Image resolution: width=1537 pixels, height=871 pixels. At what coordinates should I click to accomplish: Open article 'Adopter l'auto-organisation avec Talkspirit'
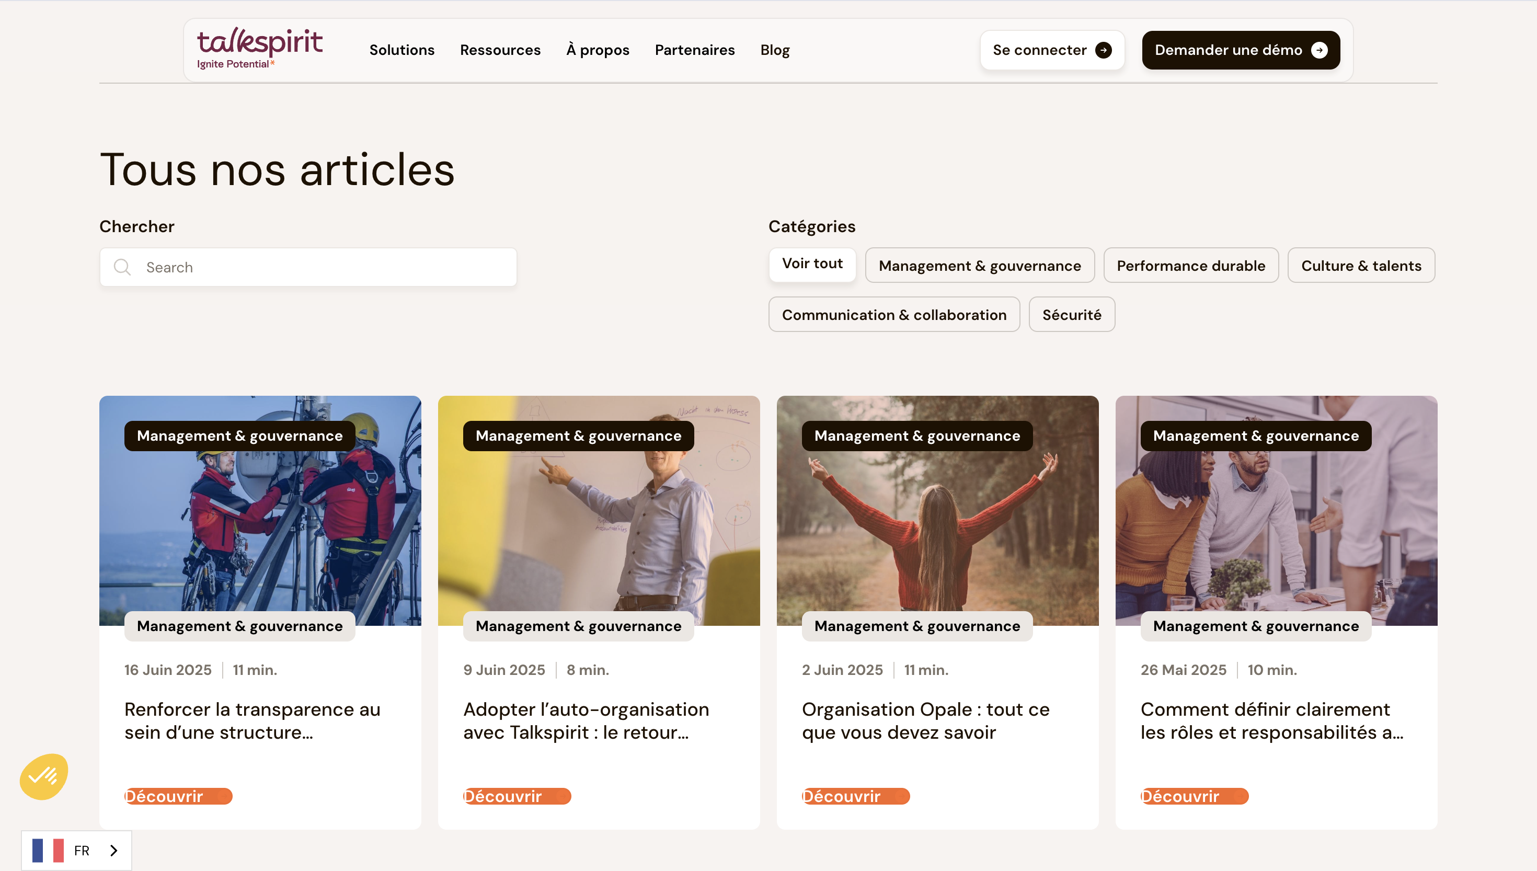click(586, 720)
